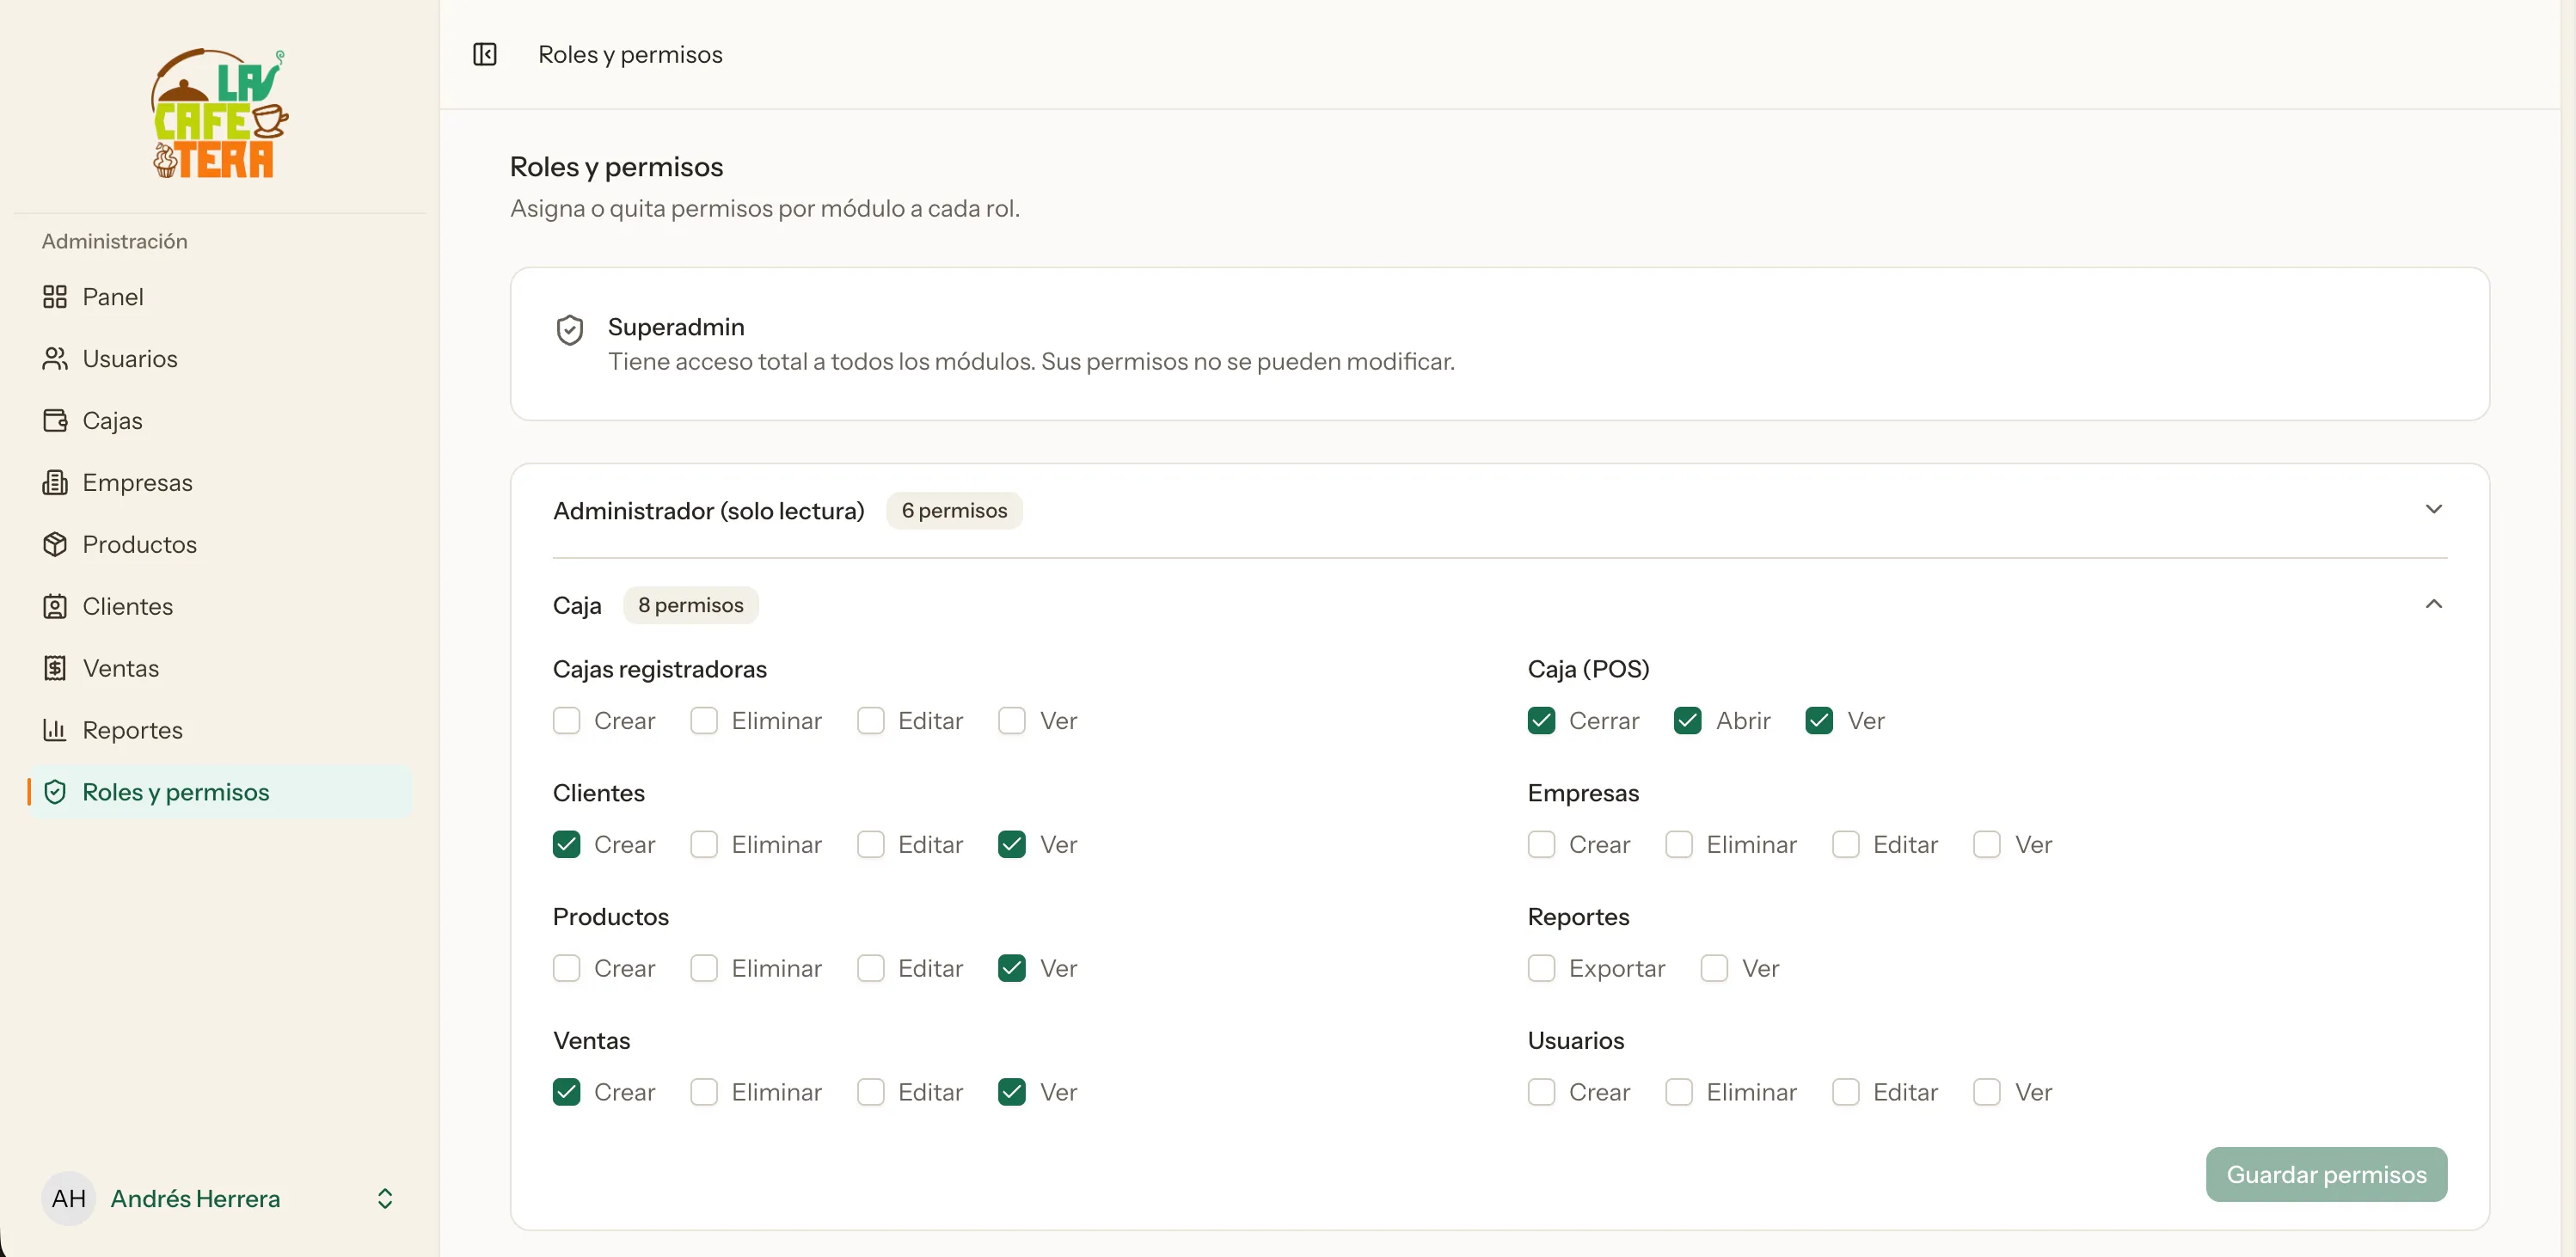Viewport: 2576px width, 1257px height.
Task: Click the Andrés Herrera user name
Action: click(x=195, y=1199)
